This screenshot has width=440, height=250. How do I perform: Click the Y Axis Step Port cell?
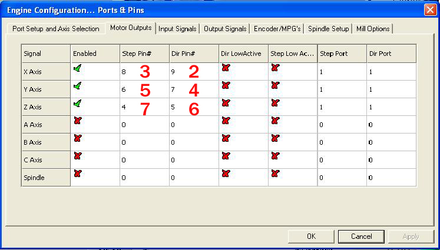pyautogui.click(x=342, y=89)
